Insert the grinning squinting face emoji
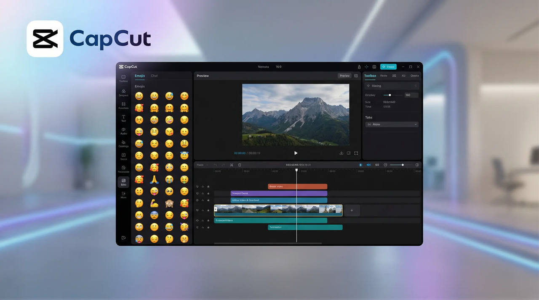This screenshot has width=539, height=300. [x=139, y=96]
